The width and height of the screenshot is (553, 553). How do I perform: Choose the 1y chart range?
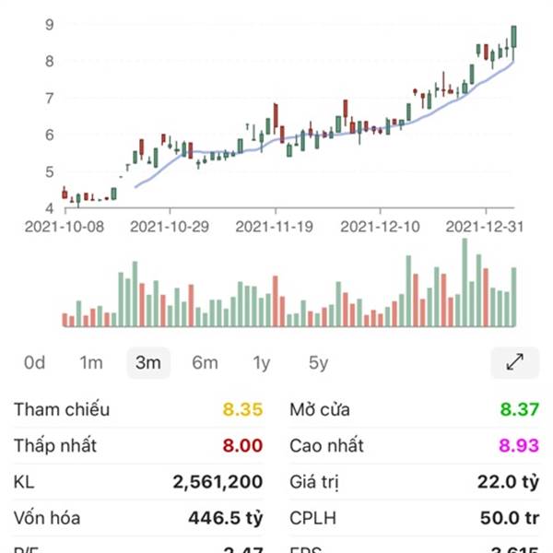click(x=262, y=363)
